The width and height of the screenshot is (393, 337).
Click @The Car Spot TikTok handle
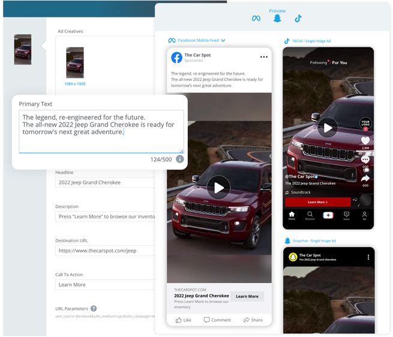point(300,176)
